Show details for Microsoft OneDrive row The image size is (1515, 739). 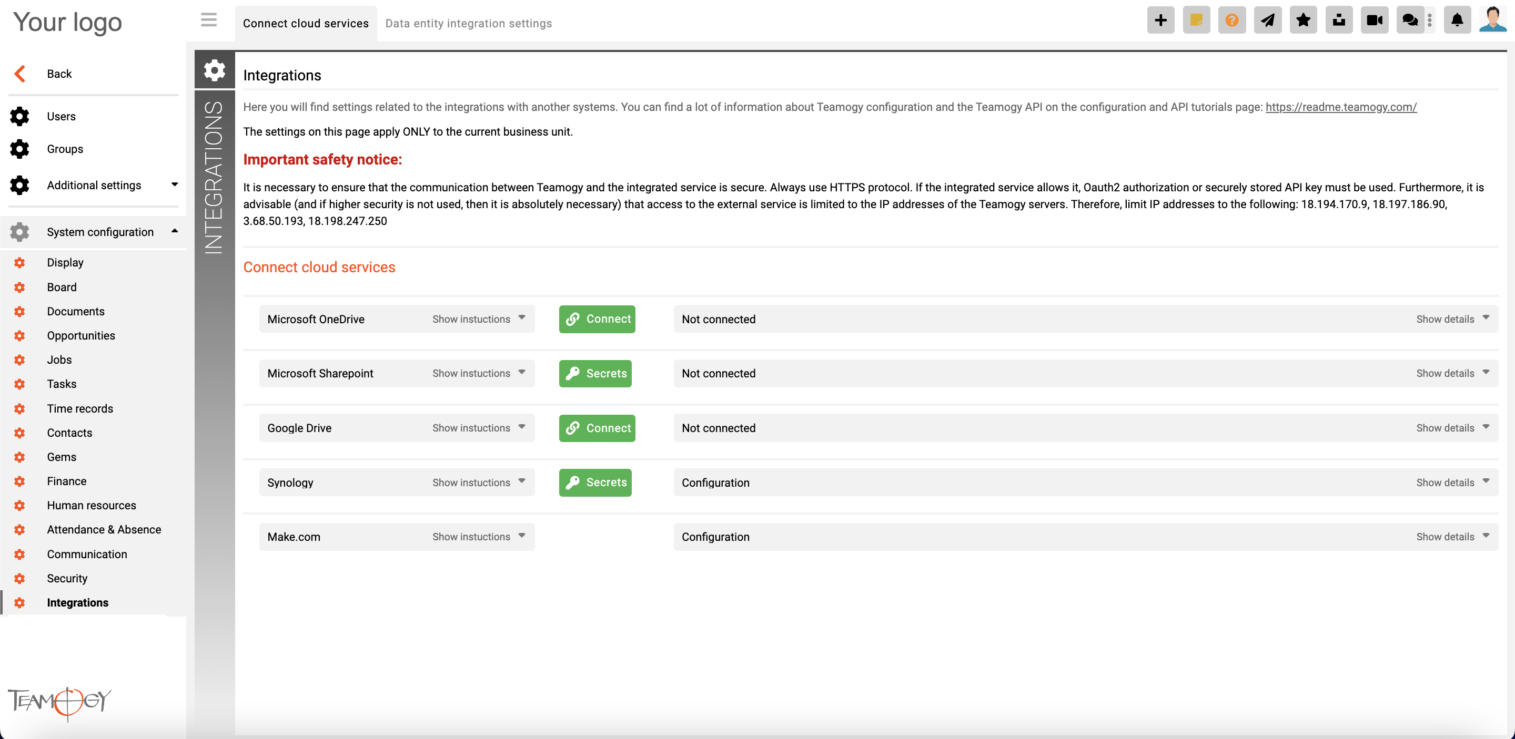coord(1452,319)
